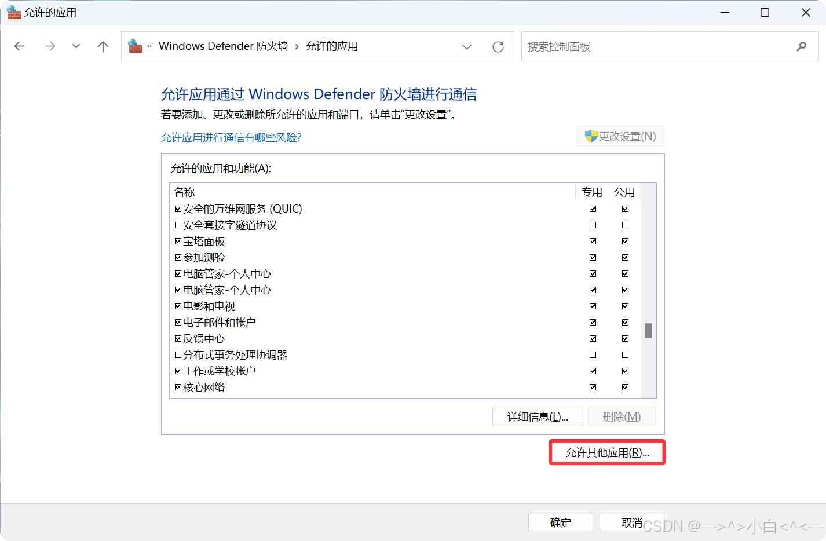Open recent locations chevron dropdown
The height and width of the screenshot is (541, 826).
pos(76,46)
